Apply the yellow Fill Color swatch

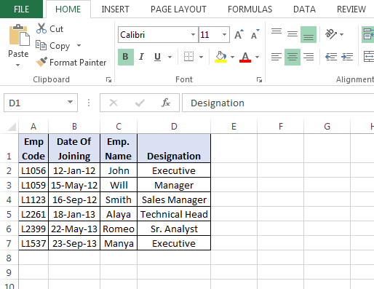click(220, 57)
